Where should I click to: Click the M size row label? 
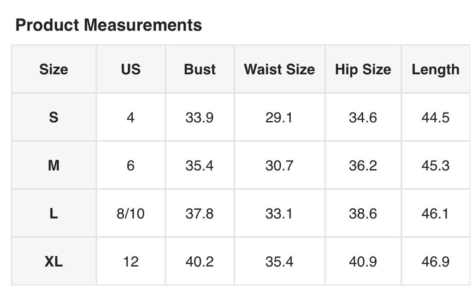53,166
